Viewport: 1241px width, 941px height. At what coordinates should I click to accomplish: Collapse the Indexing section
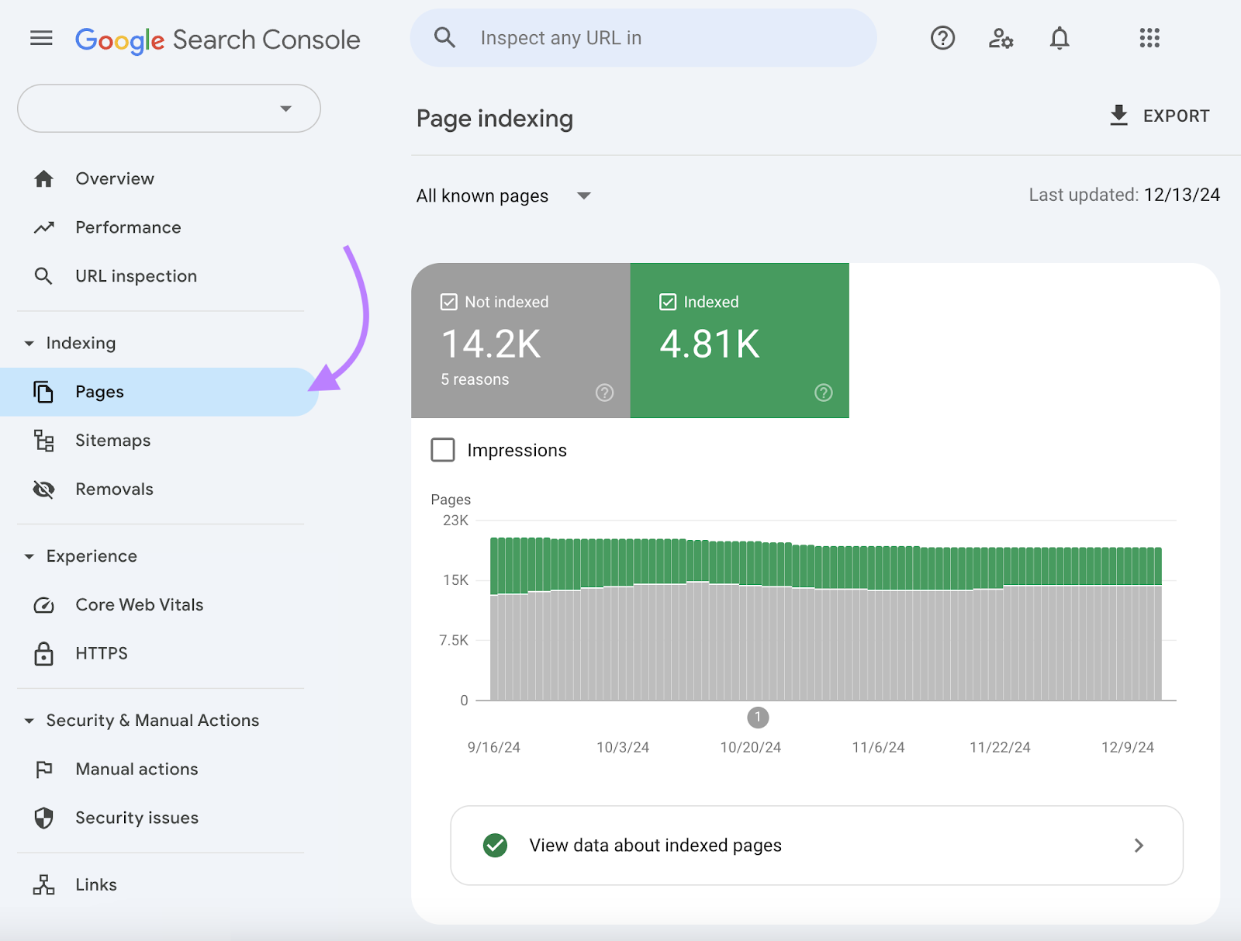click(29, 343)
